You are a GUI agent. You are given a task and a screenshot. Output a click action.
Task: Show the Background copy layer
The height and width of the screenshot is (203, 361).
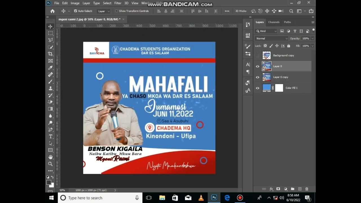[257, 55]
